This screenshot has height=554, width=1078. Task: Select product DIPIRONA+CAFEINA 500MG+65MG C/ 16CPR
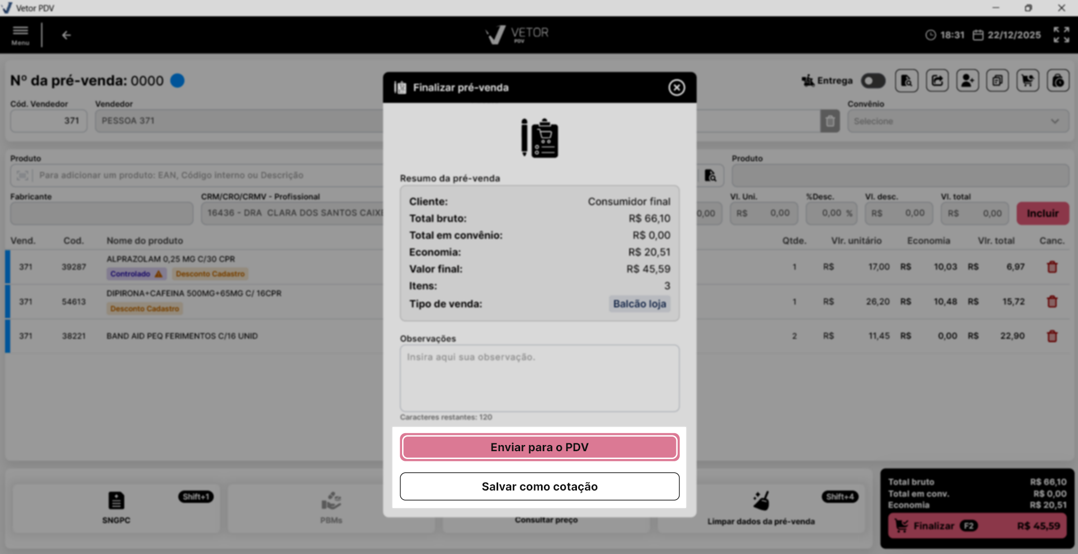tap(194, 293)
